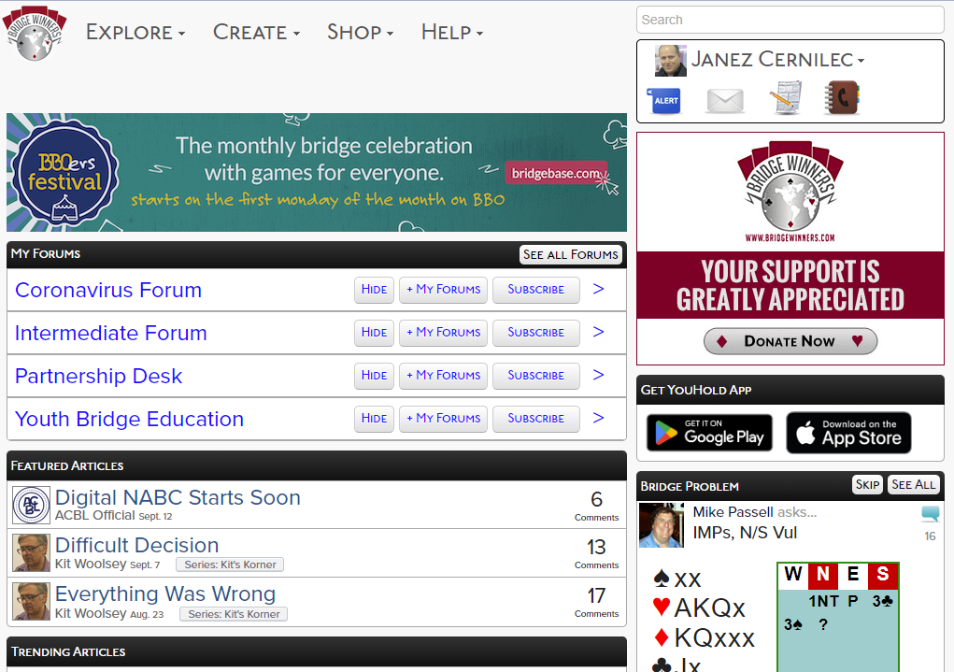Open the Bridge Winners donation logo image

(790, 193)
